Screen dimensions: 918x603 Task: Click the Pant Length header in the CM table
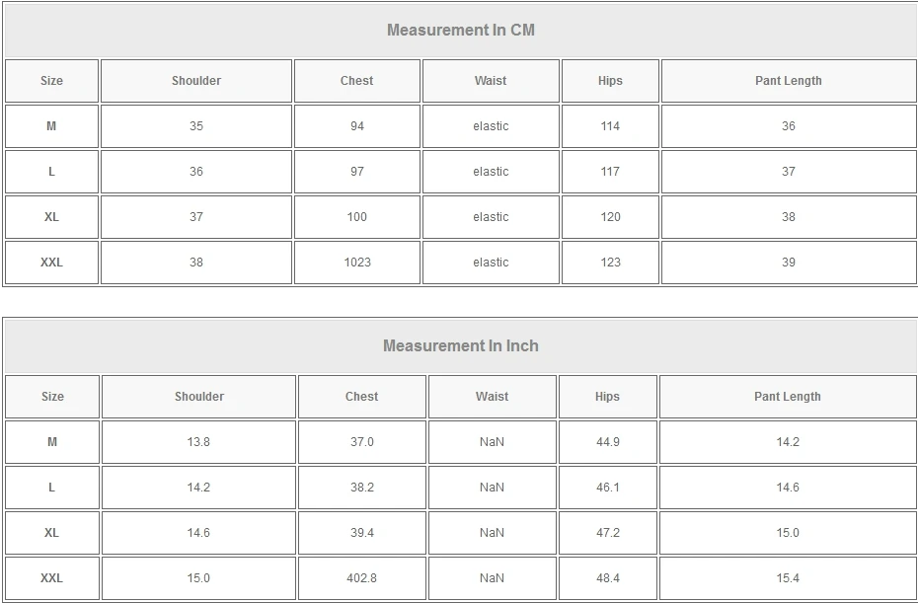click(x=788, y=81)
